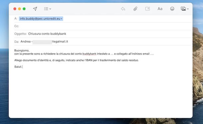Viewport: 203px width, 124px height.
Task: Zoom the window with green button
Action: pyautogui.click(x=24, y=9)
